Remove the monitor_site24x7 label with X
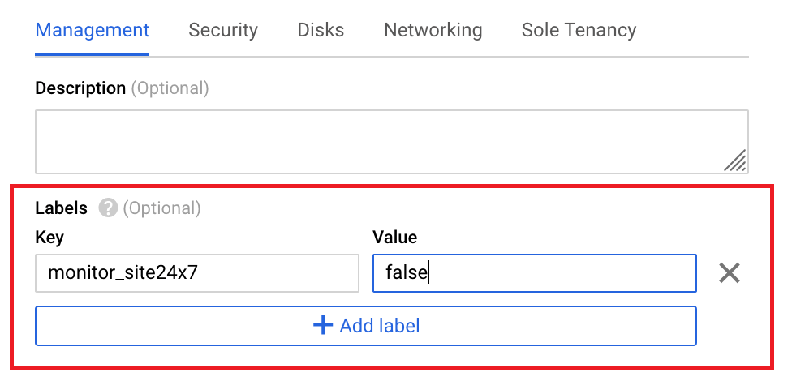 [x=730, y=273]
